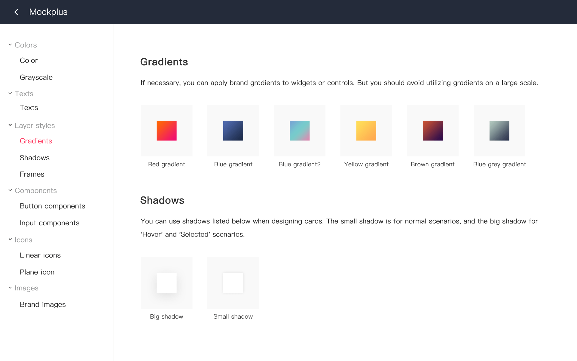The height and width of the screenshot is (361, 577).
Task: Navigate to Button components
Action: [52, 206]
